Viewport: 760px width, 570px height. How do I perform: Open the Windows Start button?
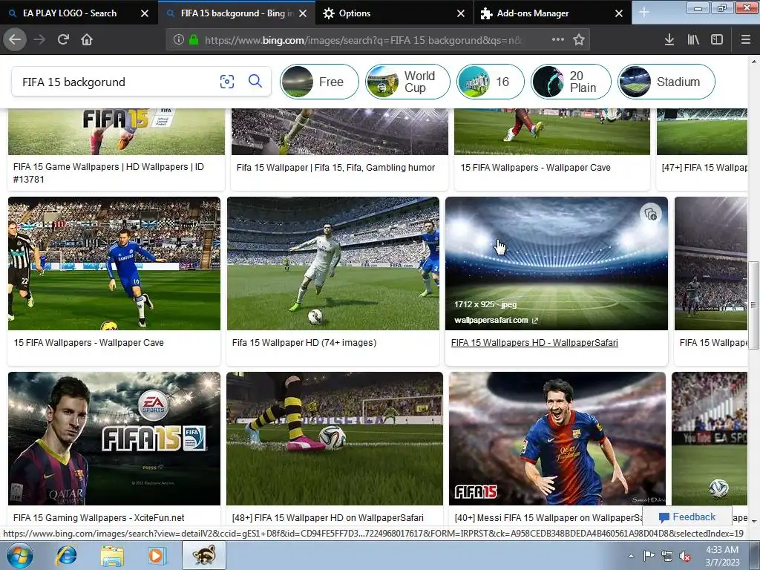[19, 555]
